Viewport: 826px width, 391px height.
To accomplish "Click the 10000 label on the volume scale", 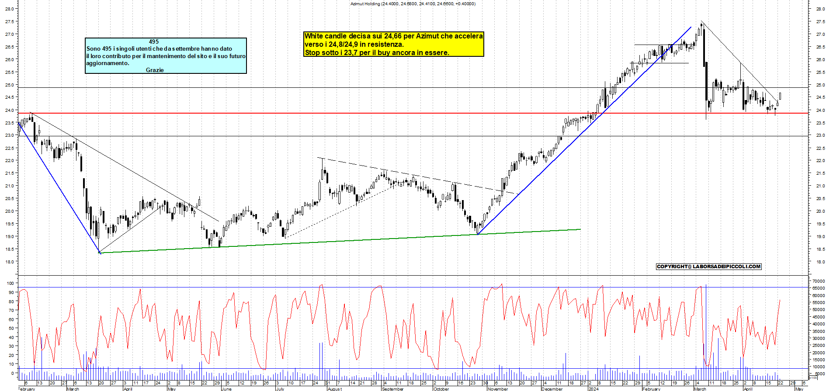I will point(819,367).
